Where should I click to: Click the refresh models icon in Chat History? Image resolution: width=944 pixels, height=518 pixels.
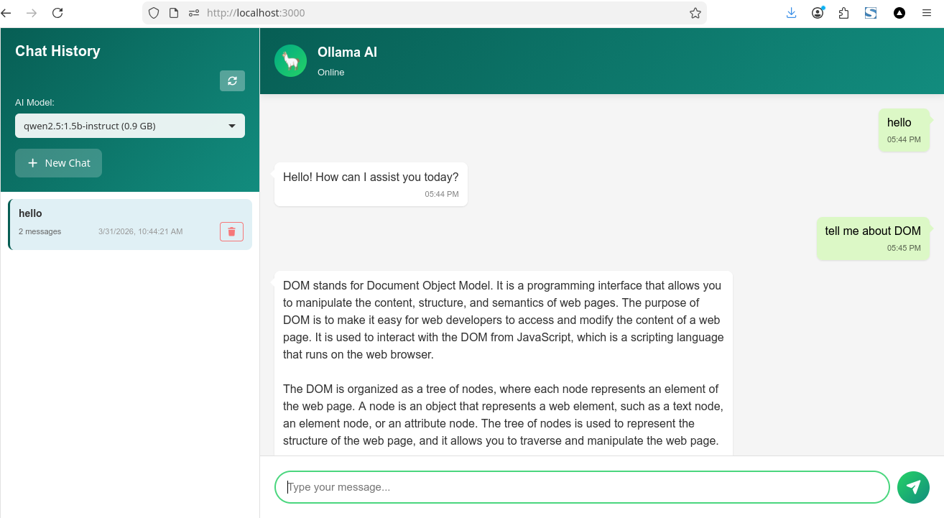pos(231,80)
